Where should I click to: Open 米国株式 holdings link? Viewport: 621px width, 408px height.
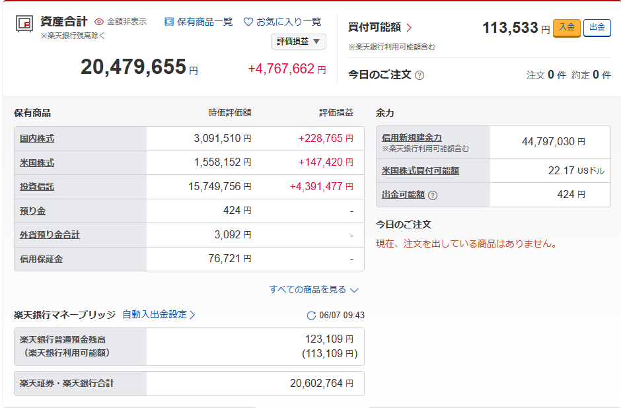(37, 162)
